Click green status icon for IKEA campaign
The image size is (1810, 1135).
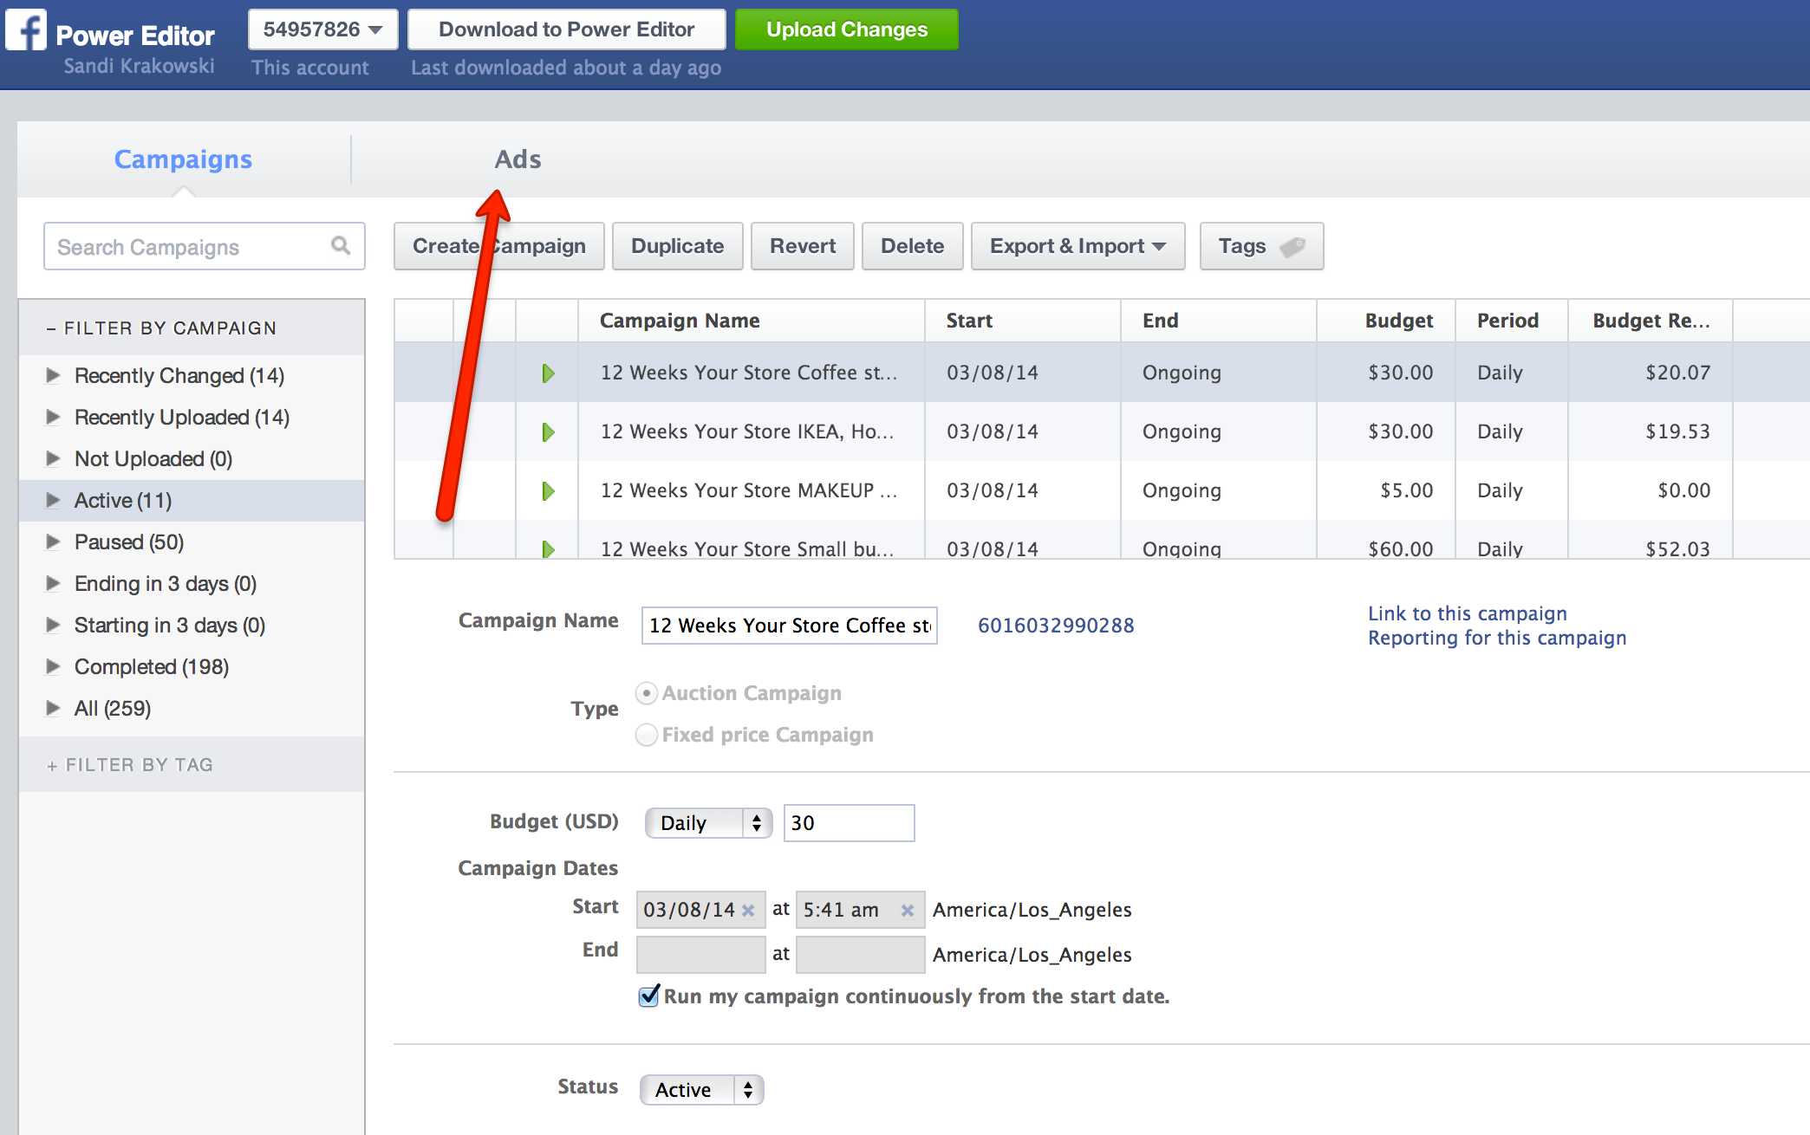pos(548,432)
